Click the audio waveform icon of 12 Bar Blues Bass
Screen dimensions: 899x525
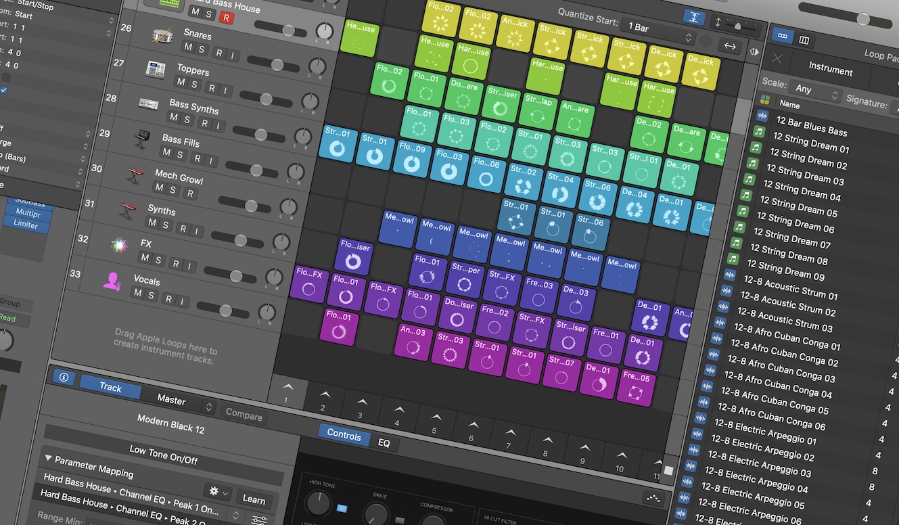pos(762,116)
